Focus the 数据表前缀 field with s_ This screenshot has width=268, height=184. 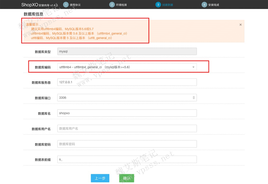[127, 160]
